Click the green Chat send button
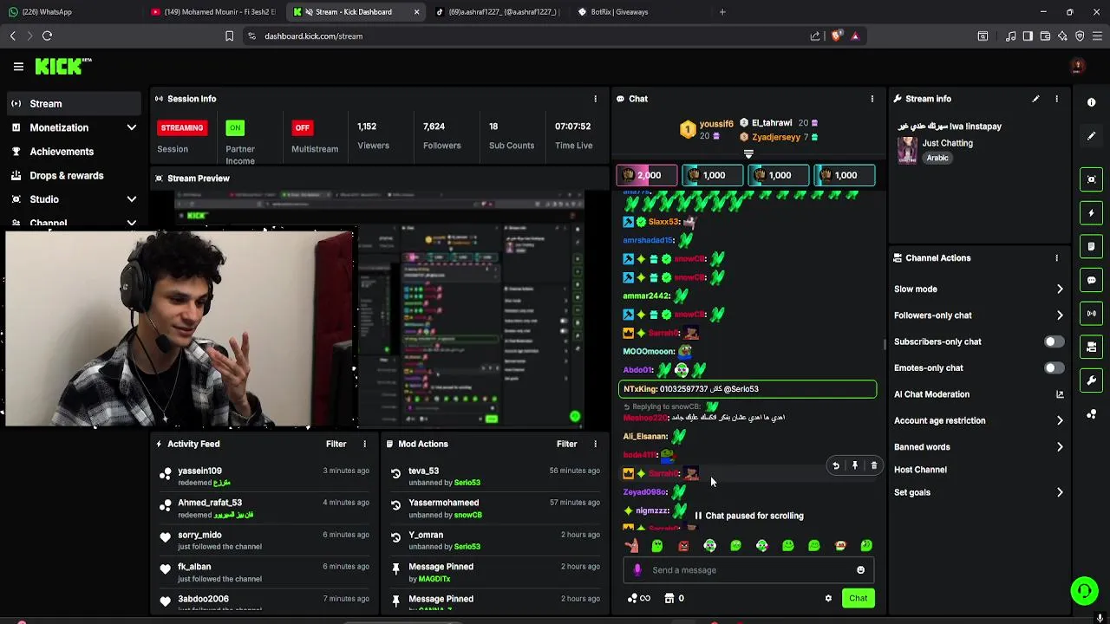 tap(859, 598)
